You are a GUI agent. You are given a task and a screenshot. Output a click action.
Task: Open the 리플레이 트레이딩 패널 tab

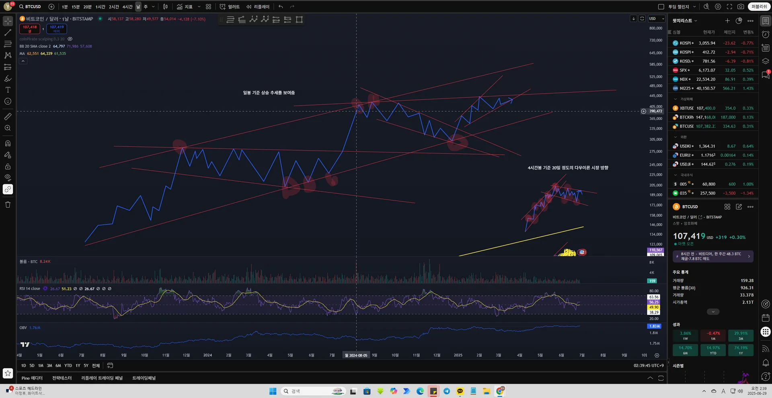click(102, 378)
